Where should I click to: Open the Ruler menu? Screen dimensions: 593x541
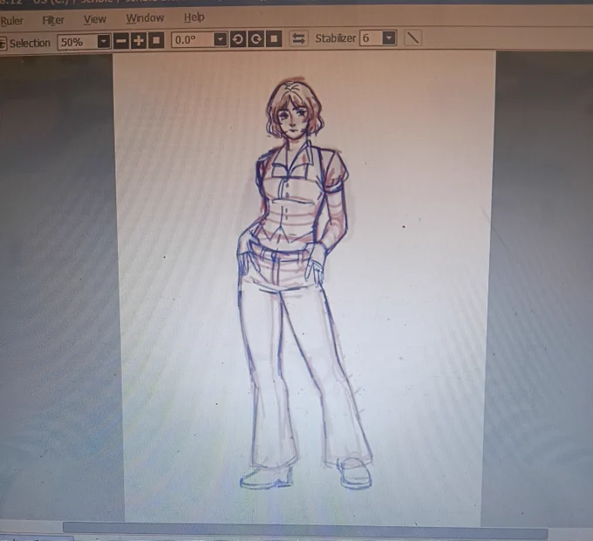pyautogui.click(x=11, y=21)
